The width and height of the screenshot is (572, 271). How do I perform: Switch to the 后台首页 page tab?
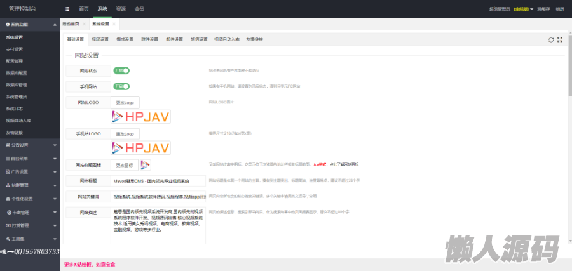pos(71,24)
